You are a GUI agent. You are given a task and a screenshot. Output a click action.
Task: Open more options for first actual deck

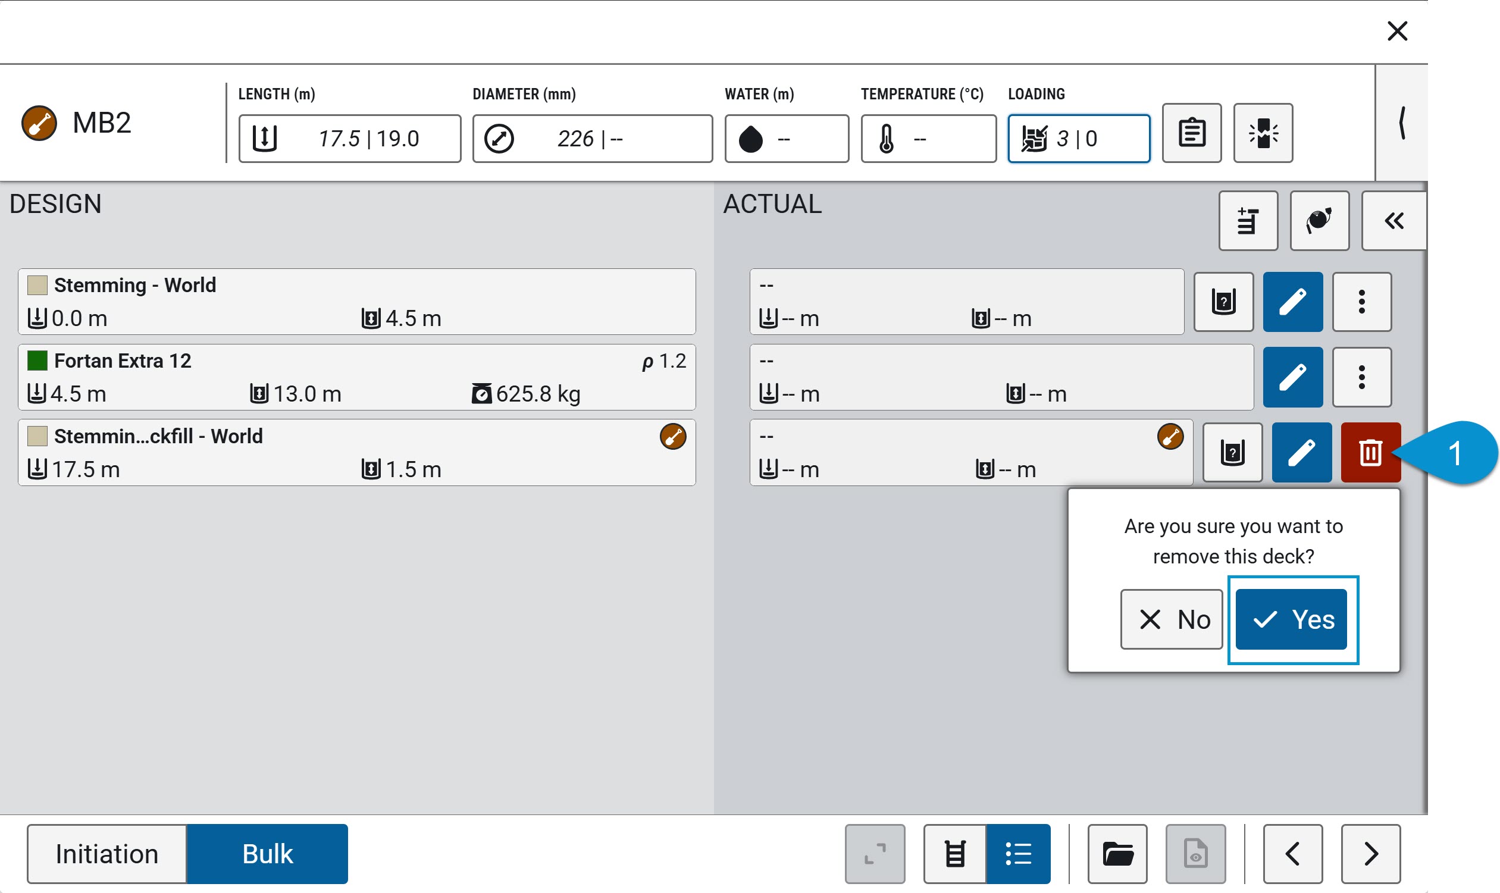click(1361, 302)
